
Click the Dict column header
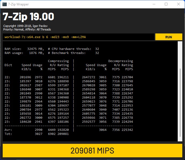(x=8, y=65)
